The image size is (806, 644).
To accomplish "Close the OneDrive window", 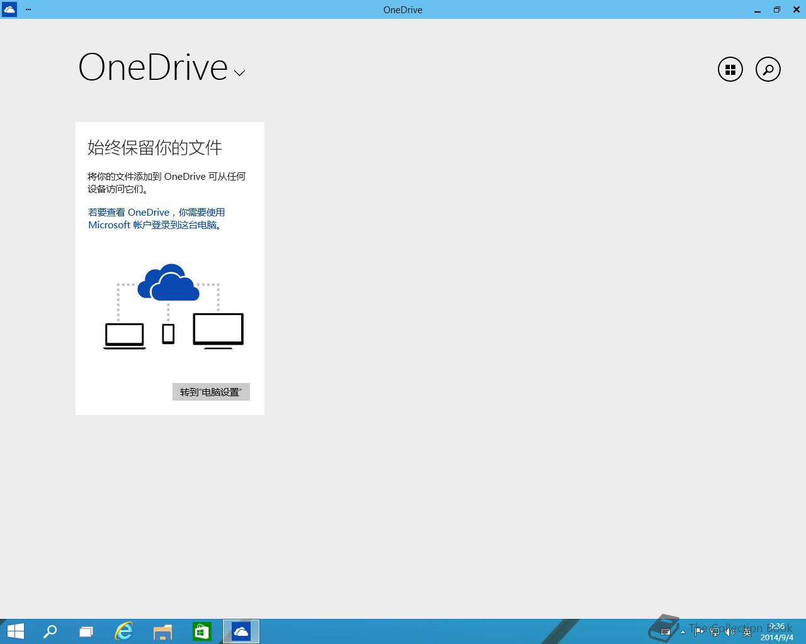I will (797, 9).
